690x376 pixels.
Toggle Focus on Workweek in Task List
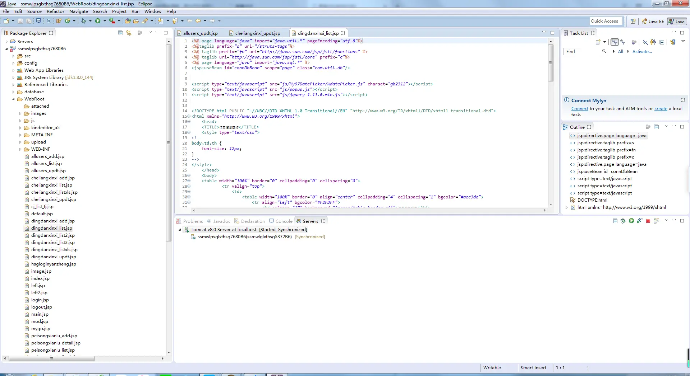pyautogui.click(x=634, y=42)
